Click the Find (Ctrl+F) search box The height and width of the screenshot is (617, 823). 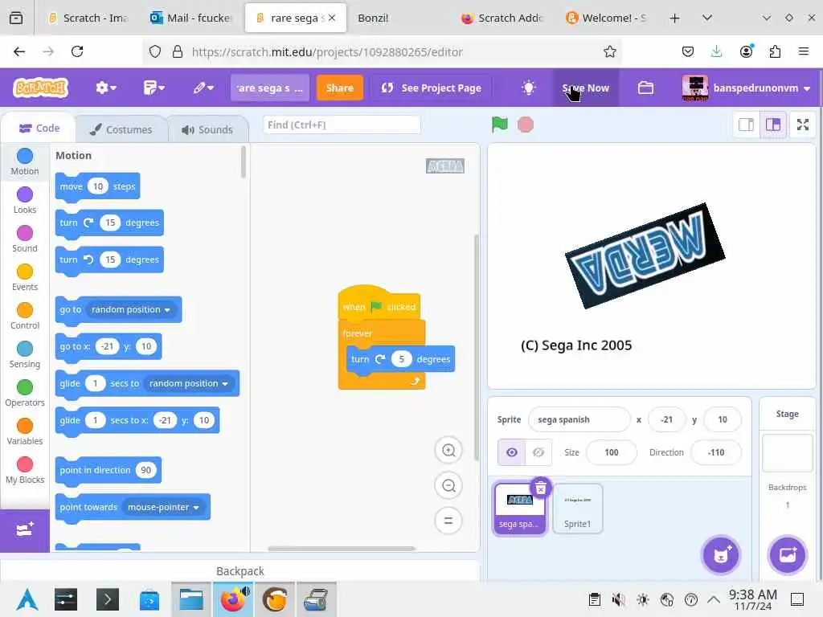[341, 125]
